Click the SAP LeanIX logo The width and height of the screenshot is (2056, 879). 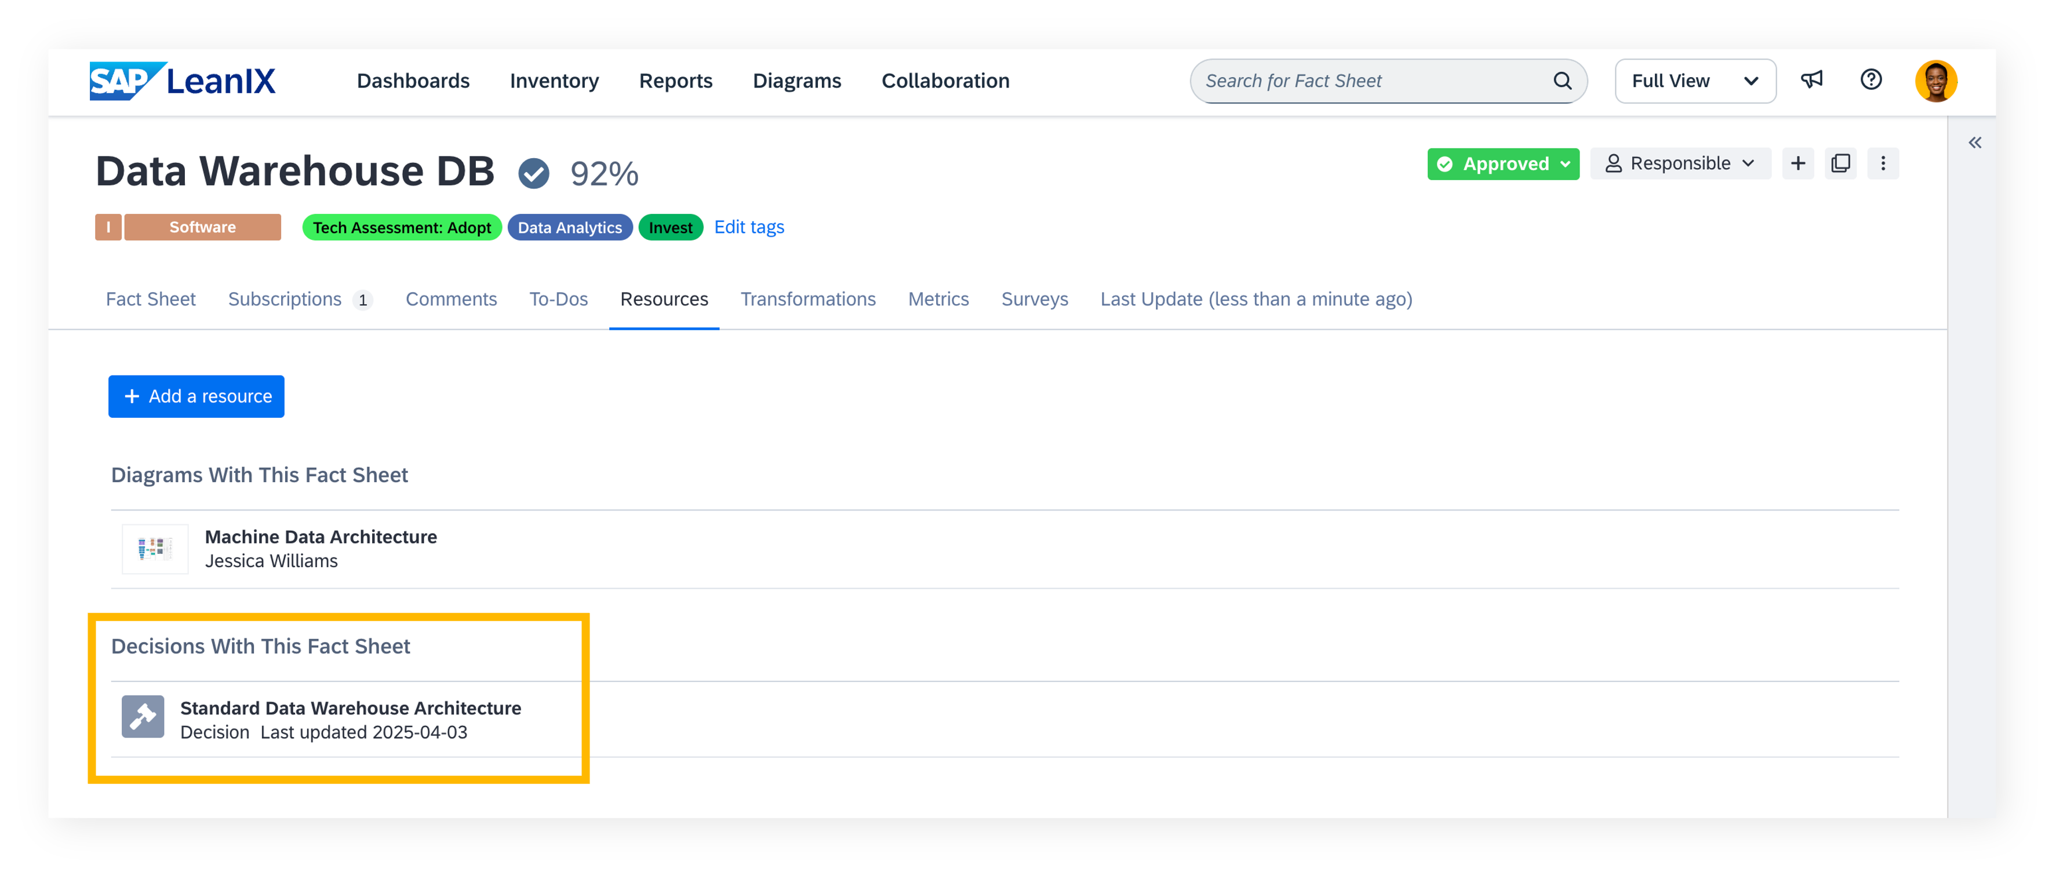point(182,81)
